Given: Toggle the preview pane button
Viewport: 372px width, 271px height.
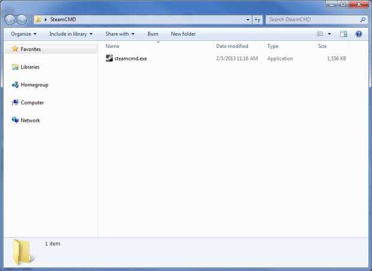Looking at the screenshot, I should 343,34.
